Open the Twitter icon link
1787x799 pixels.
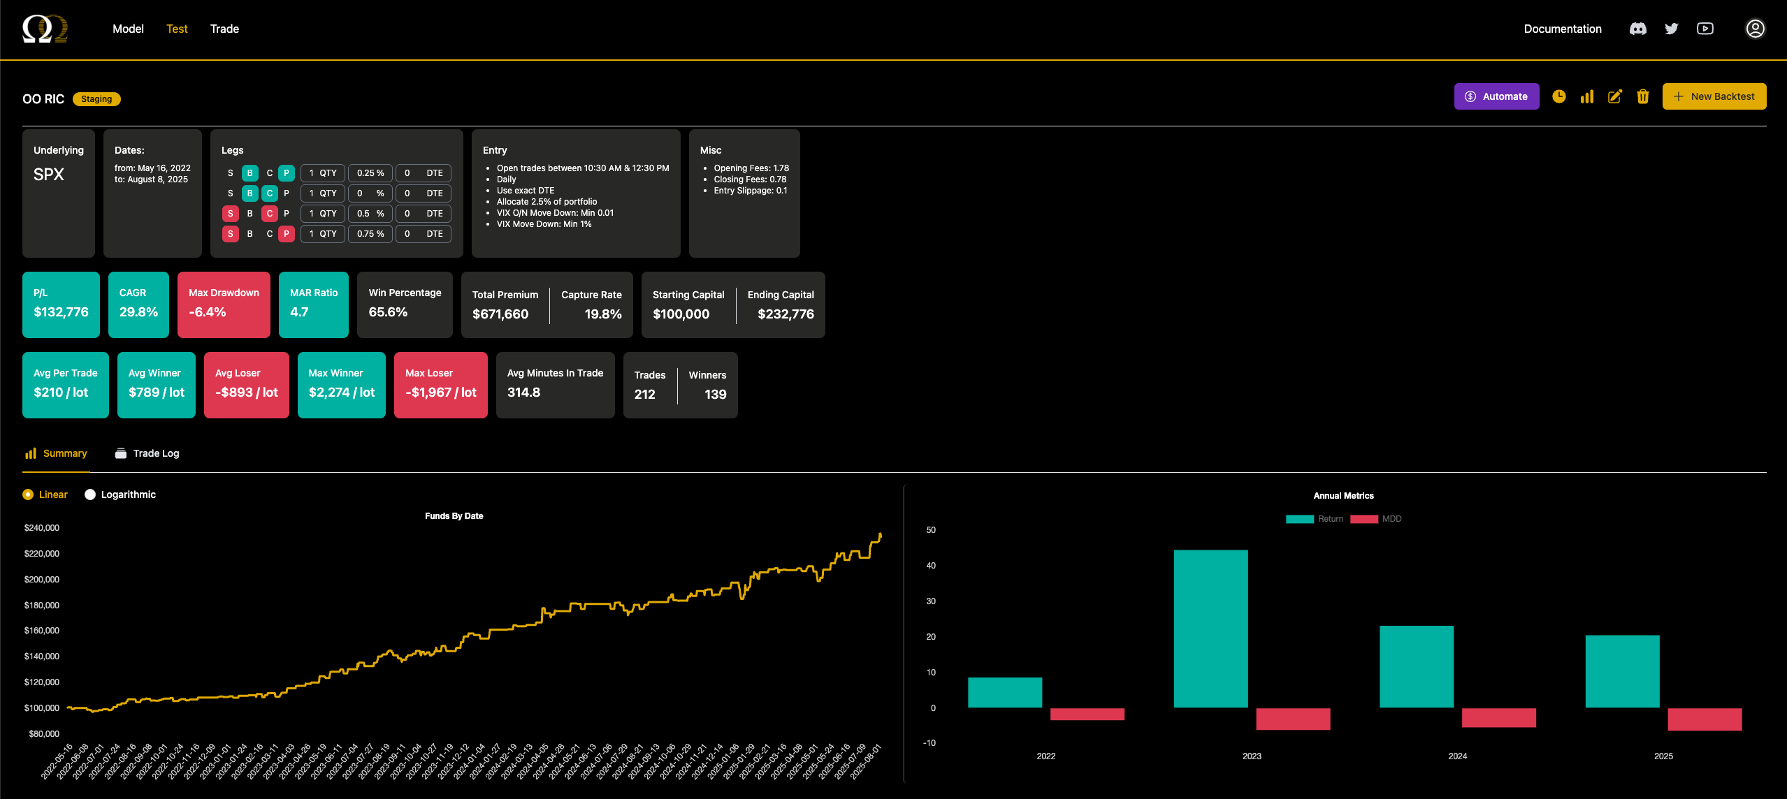tap(1672, 29)
